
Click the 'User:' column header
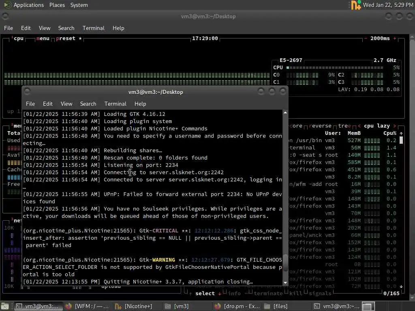click(x=333, y=133)
